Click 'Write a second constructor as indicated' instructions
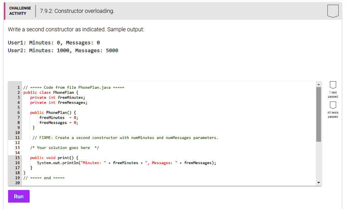The width and height of the screenshot is (345, 209). coord(76,29)
